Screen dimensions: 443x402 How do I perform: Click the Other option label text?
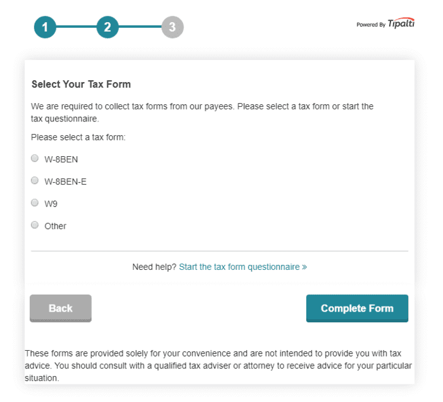tap(55, 226)
